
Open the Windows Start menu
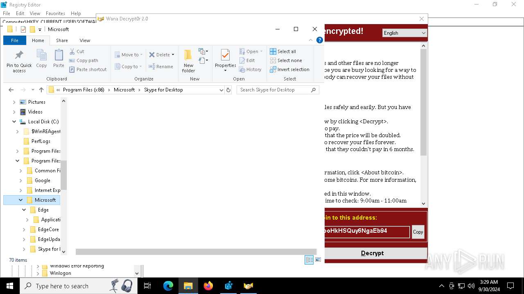[10, 286]
